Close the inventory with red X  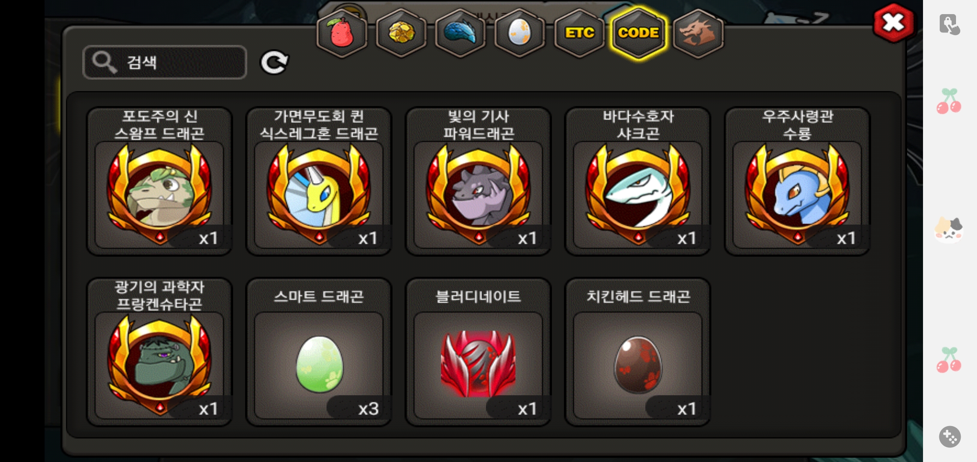(893, 23)
